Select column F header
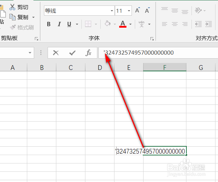218x182 pixels. click(x=165, y=68)
